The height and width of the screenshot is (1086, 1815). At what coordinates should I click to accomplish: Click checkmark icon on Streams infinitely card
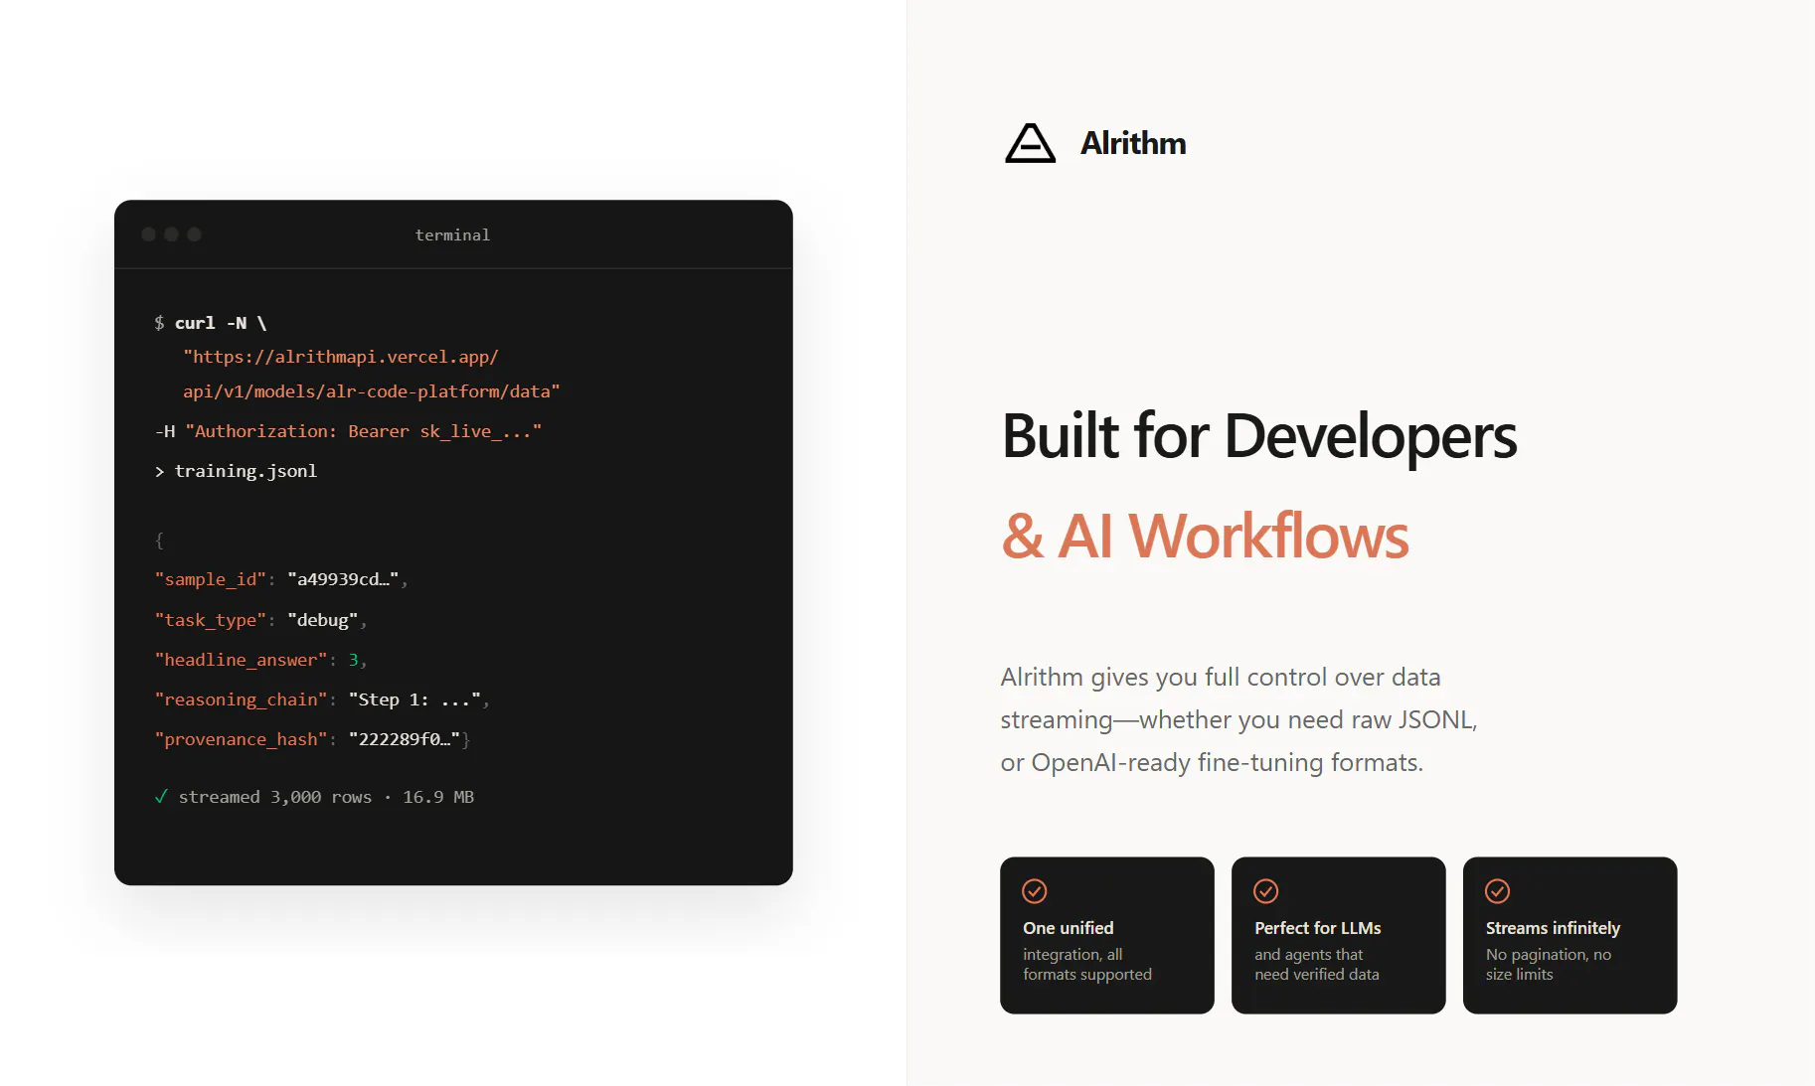(x=1498, y=891)
